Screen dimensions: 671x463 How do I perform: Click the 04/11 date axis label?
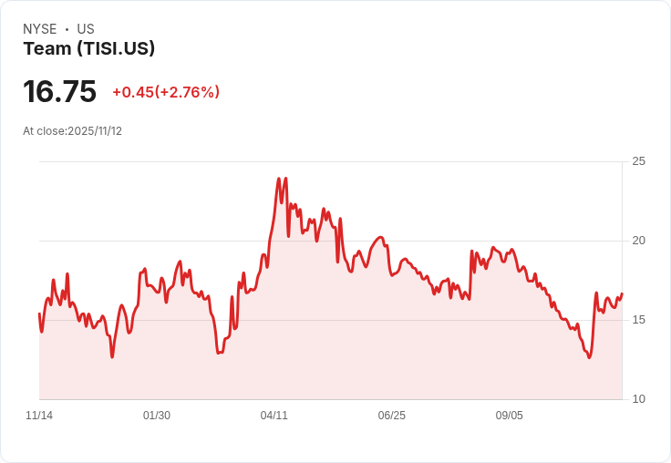(274, 416)
